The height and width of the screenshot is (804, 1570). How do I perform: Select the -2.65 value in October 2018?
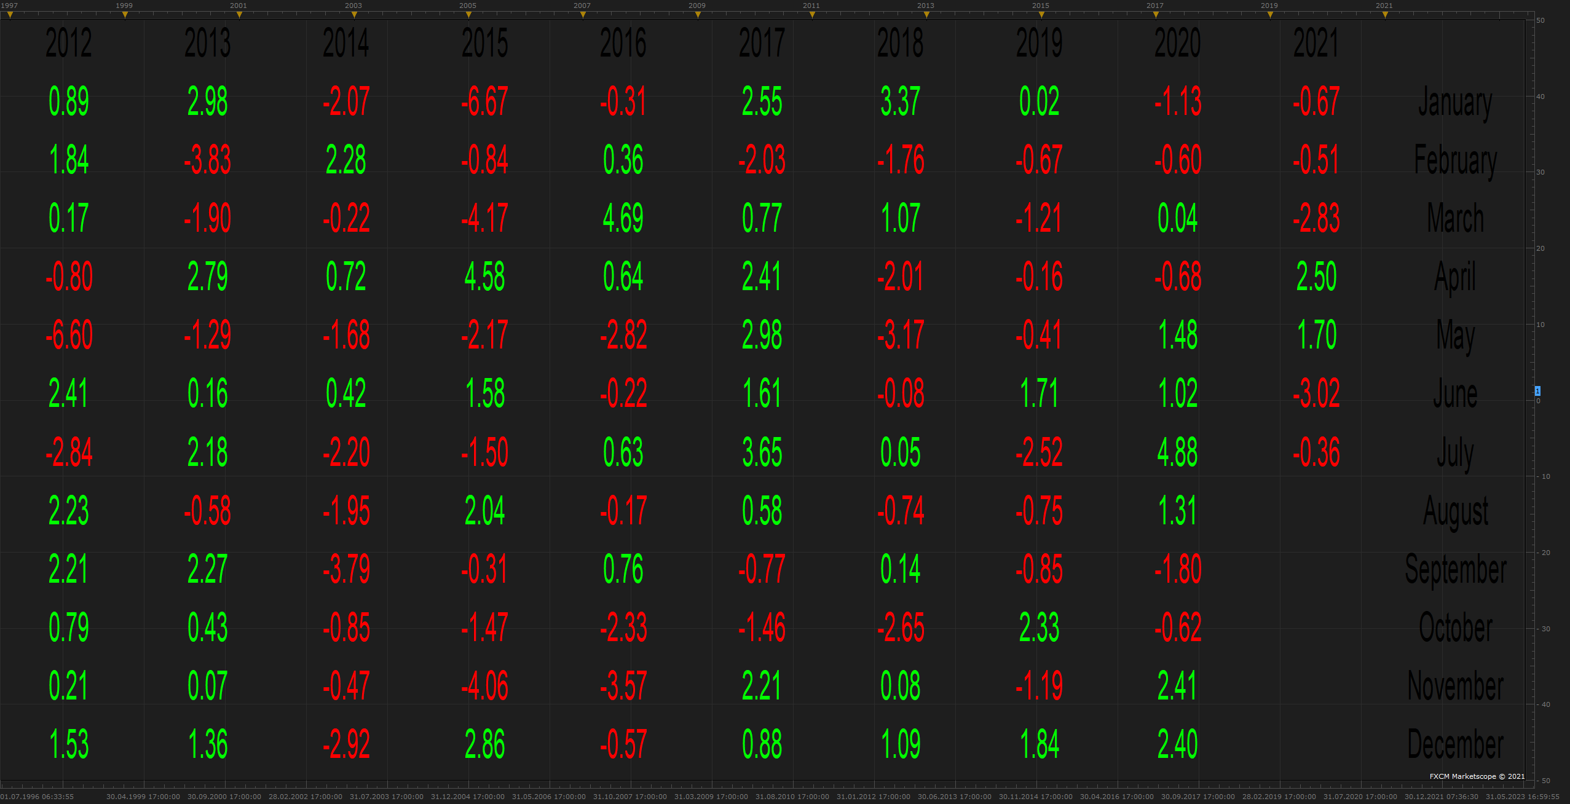click(x=901, y=628)
